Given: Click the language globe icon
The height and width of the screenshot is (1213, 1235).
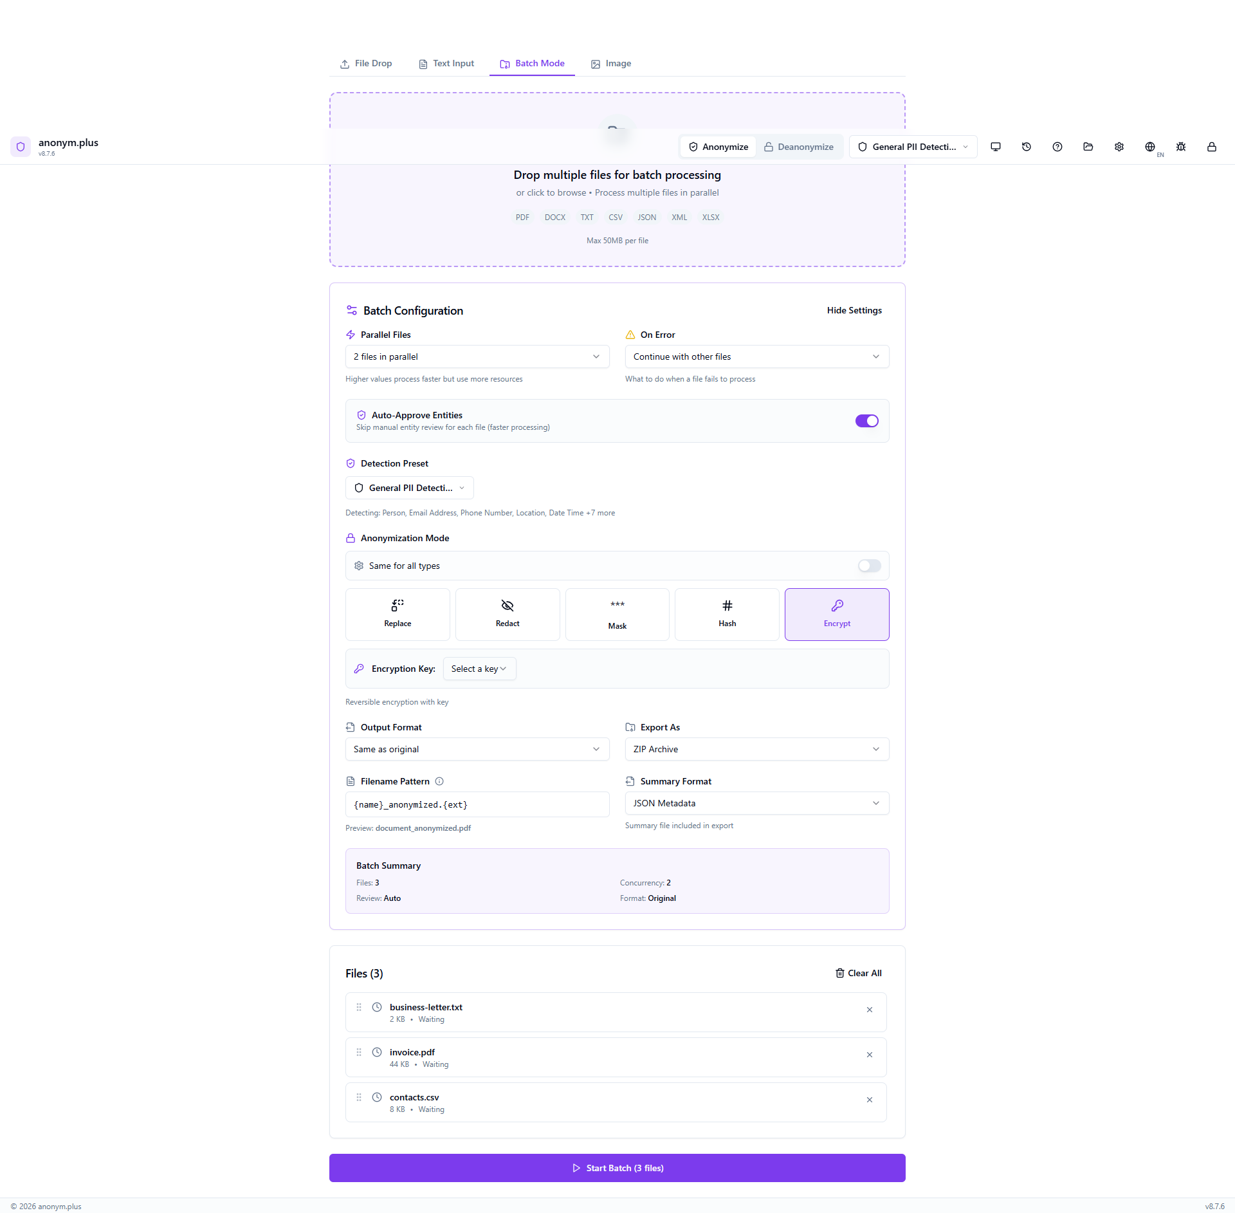Looking at the screenshot, I should click(x=1150, y=147).
